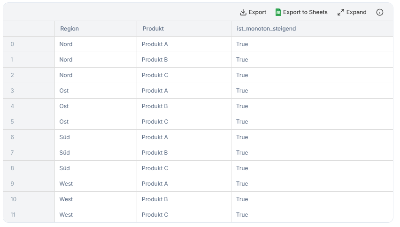400x227 pixels.
Task: Select the Süd cell in row 7
Action: 64,153
